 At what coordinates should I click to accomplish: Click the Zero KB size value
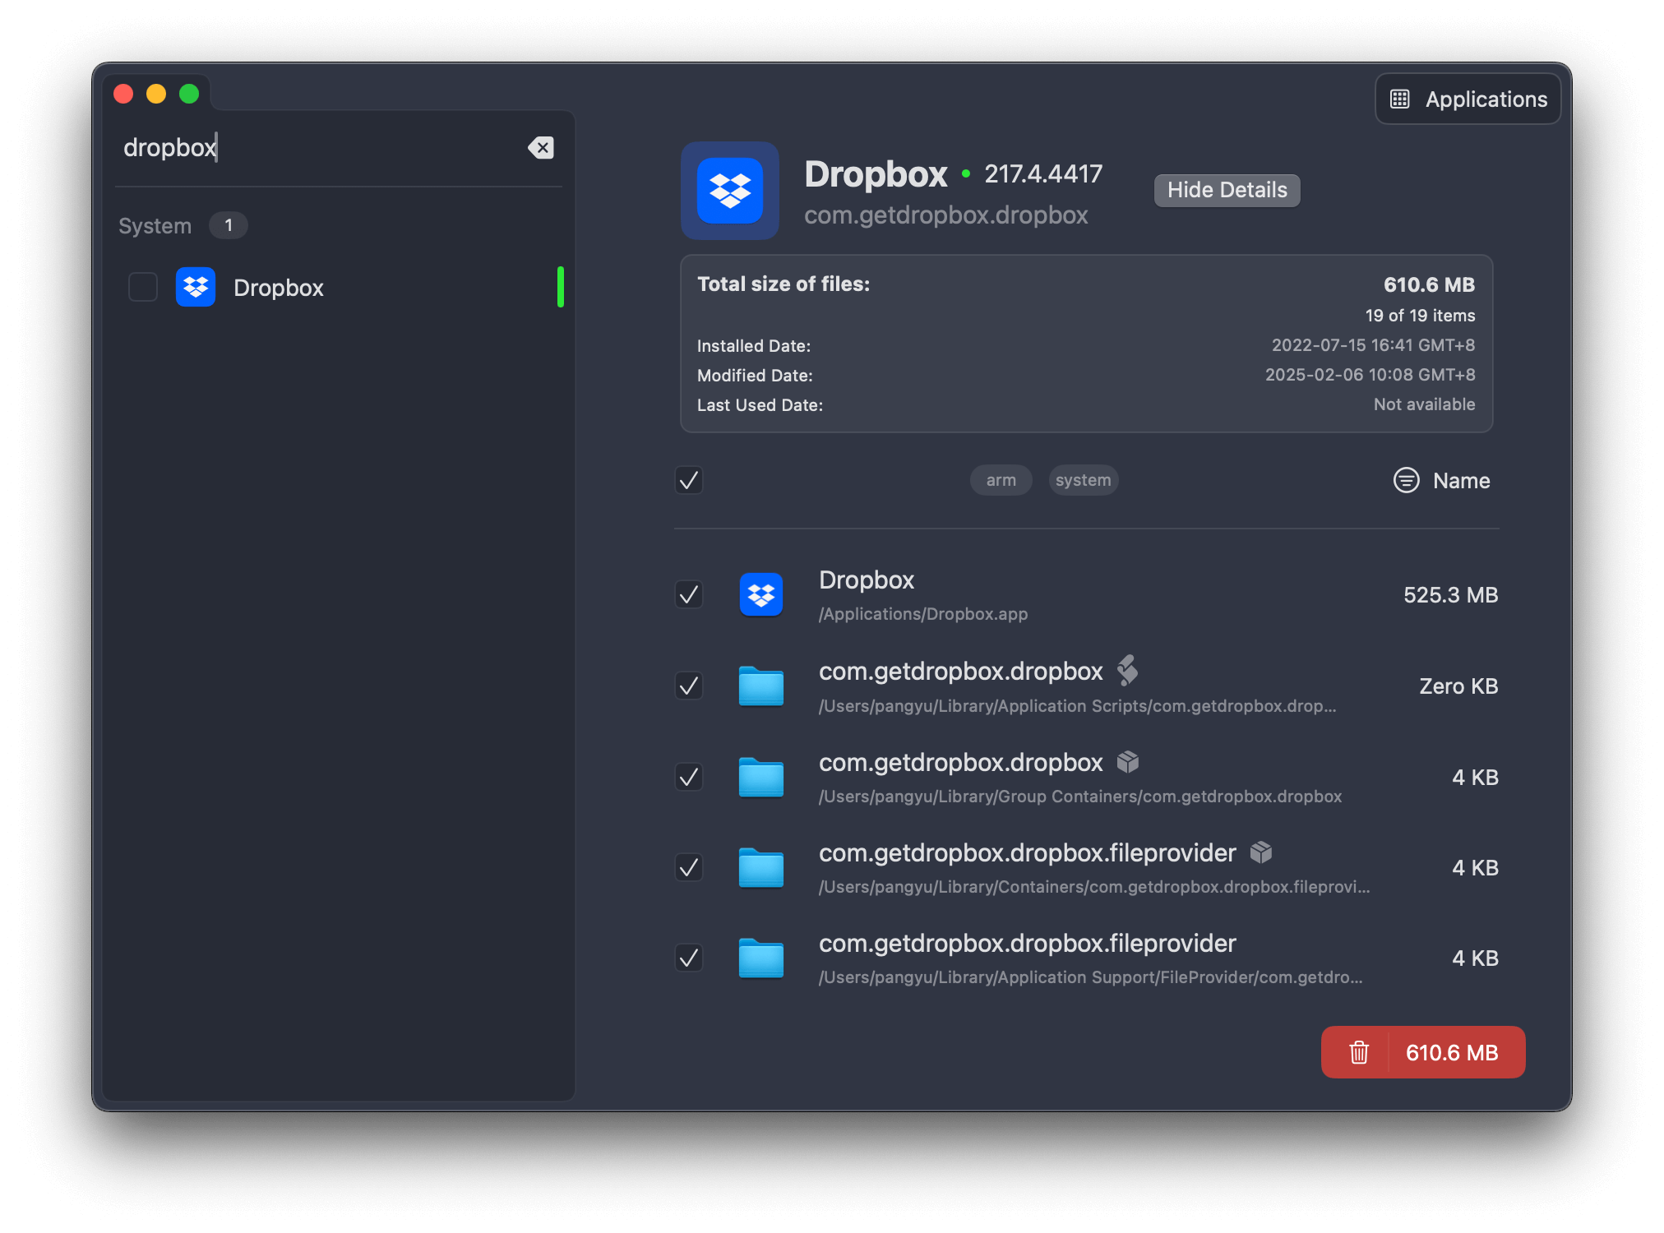(1458, 686)
